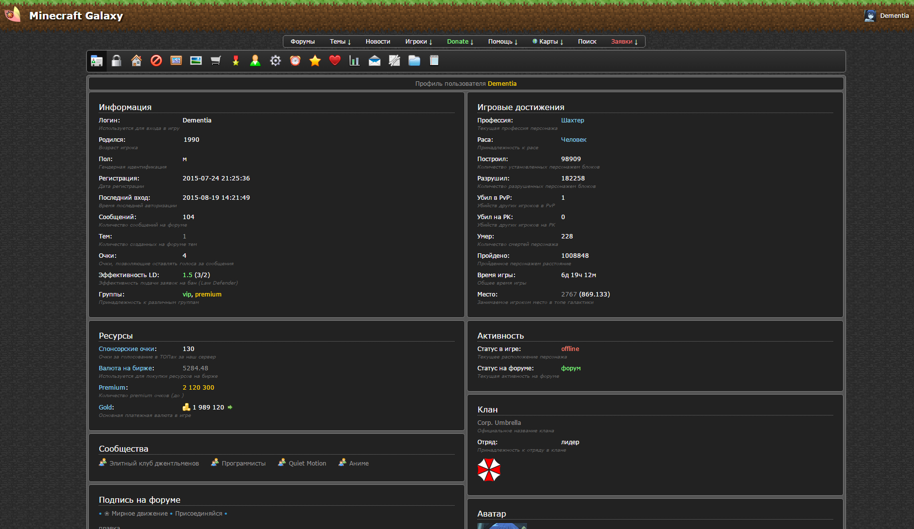Click the offline game status text
The height and width of the screenshot is (529, 914).
[570, 349]
